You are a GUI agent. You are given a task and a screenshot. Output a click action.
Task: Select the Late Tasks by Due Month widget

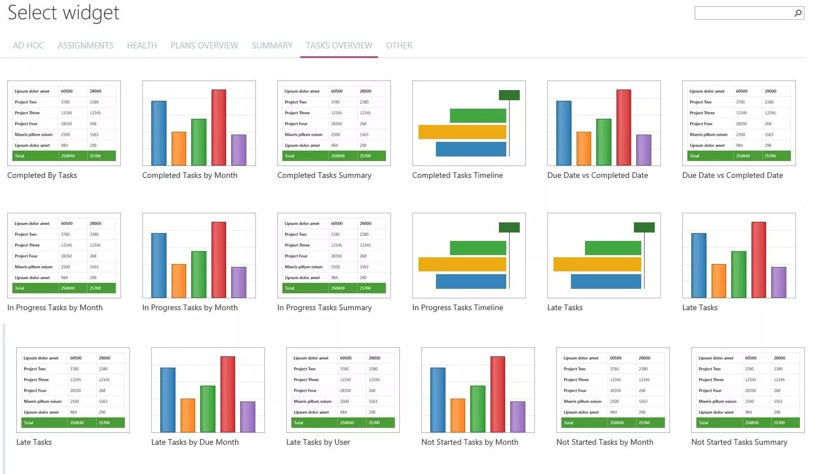(208, 390)
